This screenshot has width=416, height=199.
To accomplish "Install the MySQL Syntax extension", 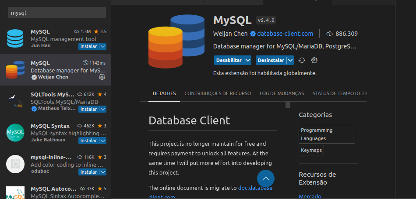I will pyautogui.click(x=88, y=141).
